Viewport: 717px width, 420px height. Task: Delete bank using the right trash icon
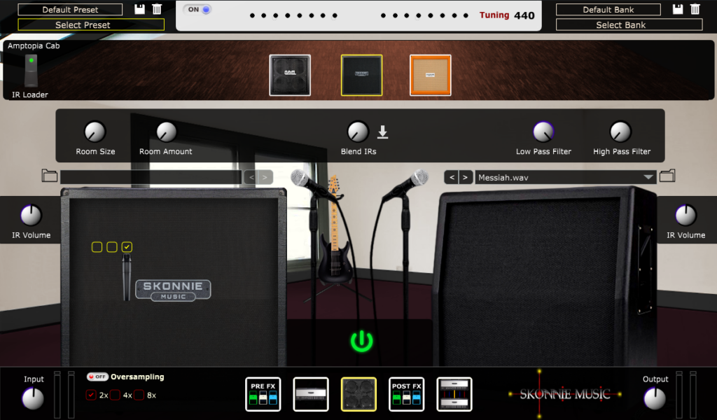[695, 9]
